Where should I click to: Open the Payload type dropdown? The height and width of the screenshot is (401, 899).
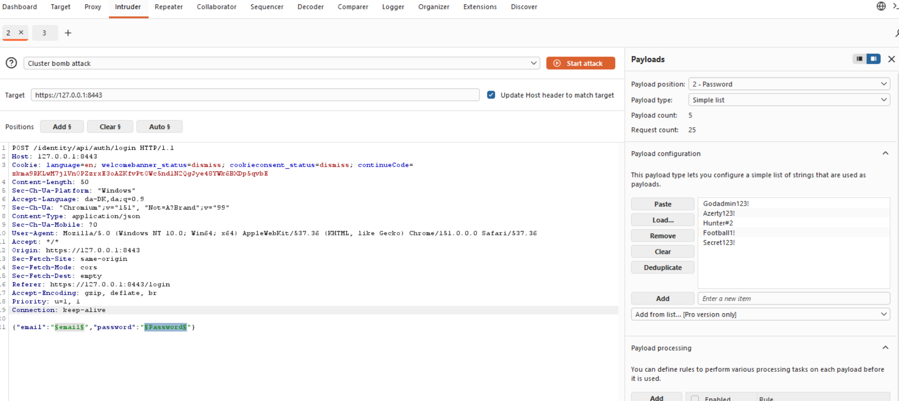789,100
